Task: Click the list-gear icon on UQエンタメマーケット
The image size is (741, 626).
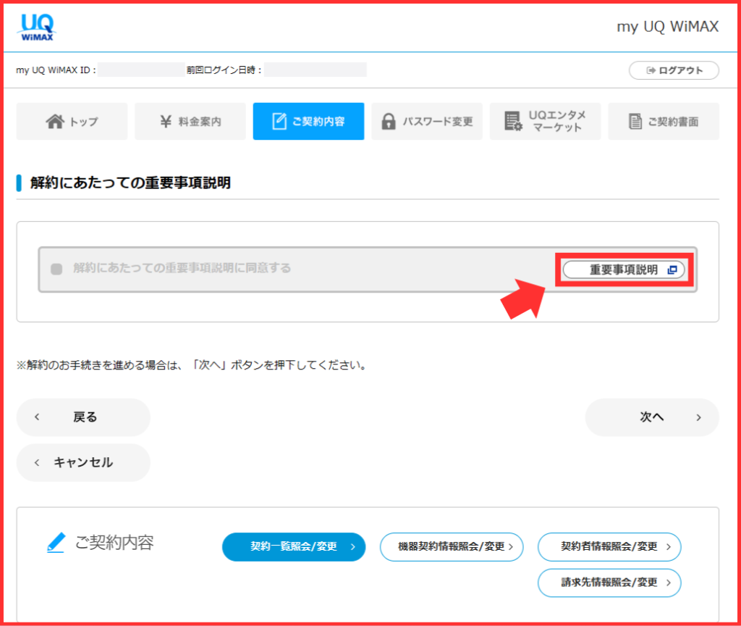Action: 513,121
